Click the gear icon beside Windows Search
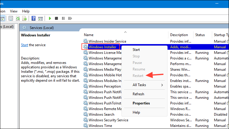The height and width of the screenshot is (129, 229). pos(86,115)
